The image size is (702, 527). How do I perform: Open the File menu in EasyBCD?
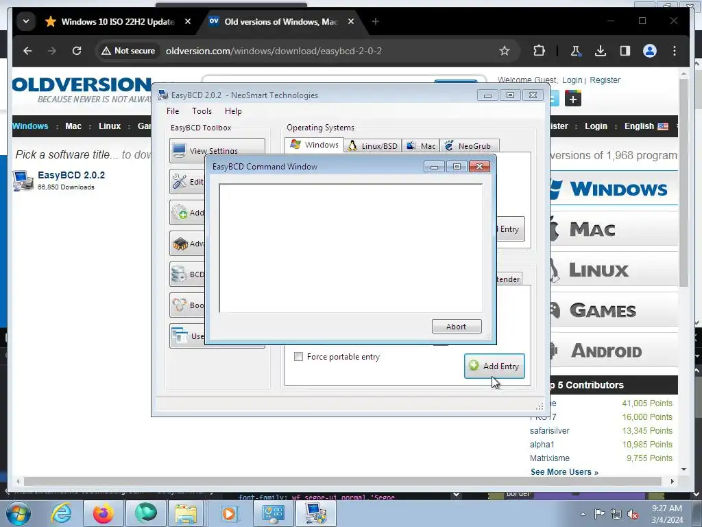click(173, 111)
